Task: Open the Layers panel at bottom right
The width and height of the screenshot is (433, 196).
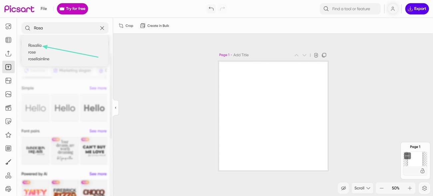Action: tap(424, 188)
